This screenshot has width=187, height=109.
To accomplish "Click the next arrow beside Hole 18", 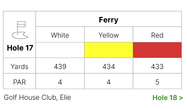I will click(x=181, y=98).
